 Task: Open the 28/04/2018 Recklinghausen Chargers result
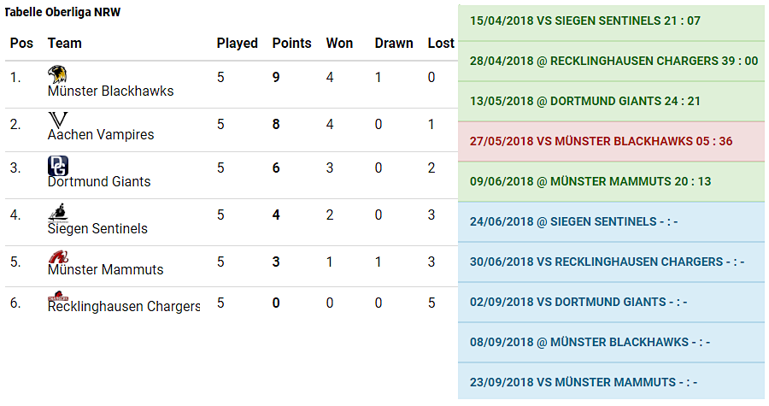point(611,62)
